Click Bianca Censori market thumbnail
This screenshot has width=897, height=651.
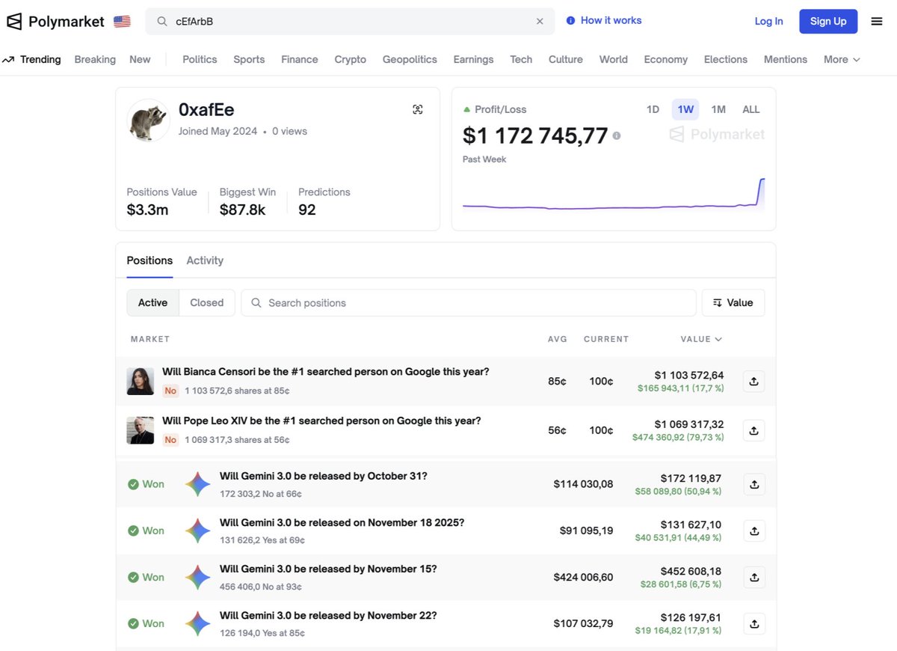click(141, 382)
